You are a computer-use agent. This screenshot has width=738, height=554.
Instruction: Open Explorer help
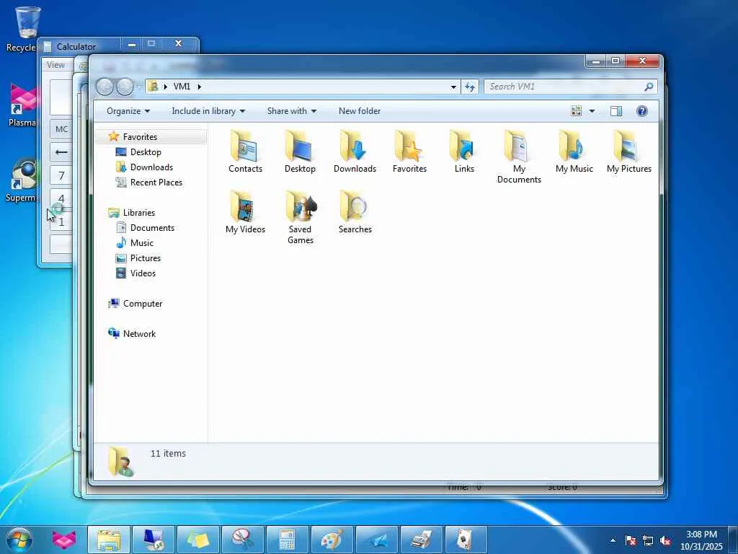point(642,111)
